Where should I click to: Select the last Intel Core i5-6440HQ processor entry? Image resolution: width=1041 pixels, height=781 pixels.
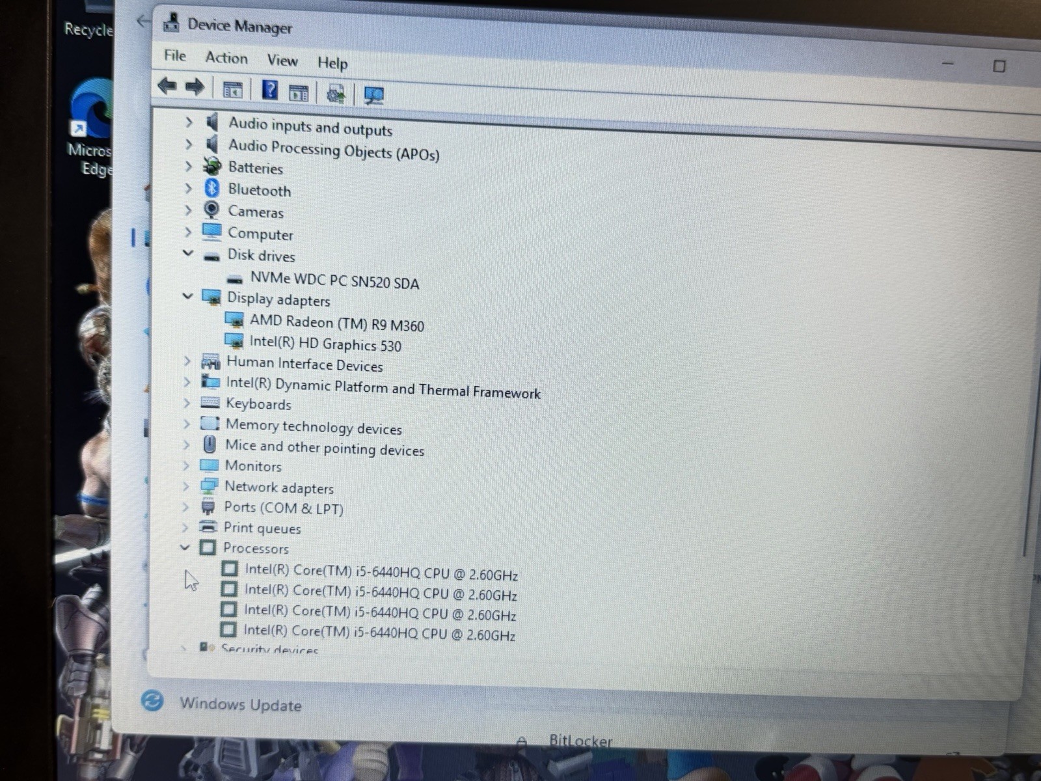tap(379, 632)
